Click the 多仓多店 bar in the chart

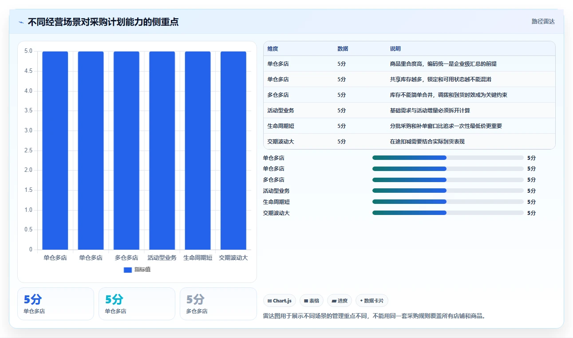pyautogui.click(x=126, y=151)
